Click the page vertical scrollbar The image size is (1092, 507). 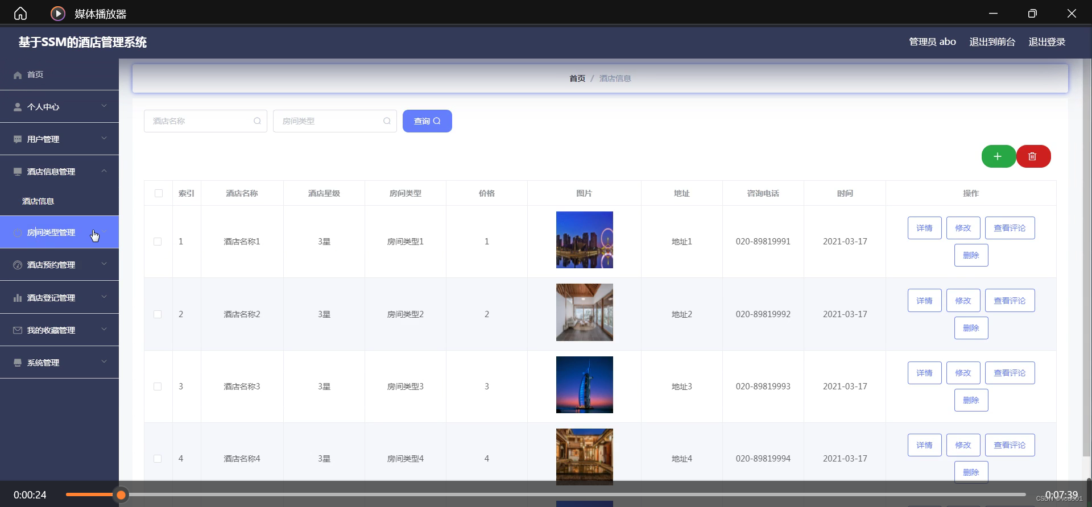click(x=1087, y=257)
